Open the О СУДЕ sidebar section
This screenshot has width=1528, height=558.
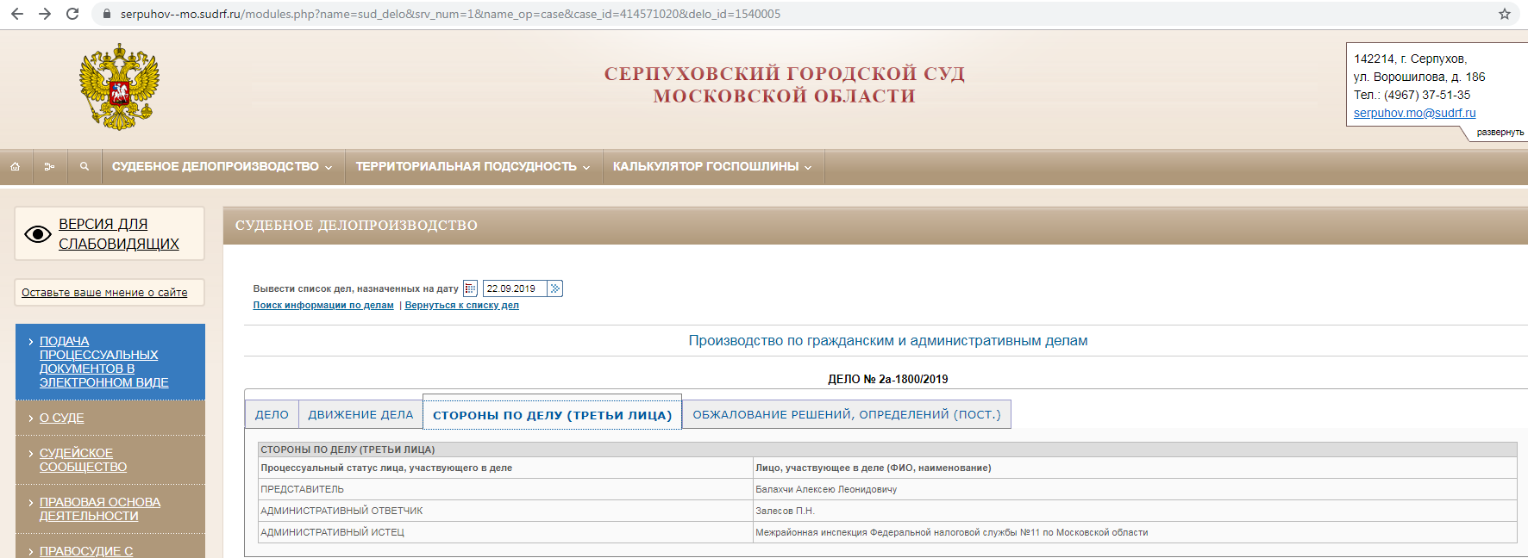pos(62,418)
